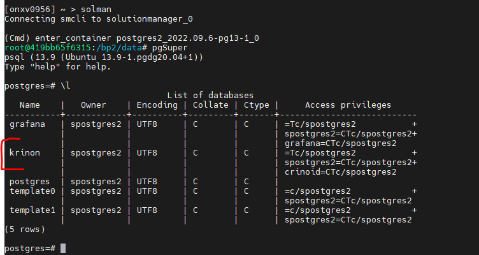Click the "solman" command on first line
Image resolution: width=479 pixels, height=255 pixels.
coord(96,10)
